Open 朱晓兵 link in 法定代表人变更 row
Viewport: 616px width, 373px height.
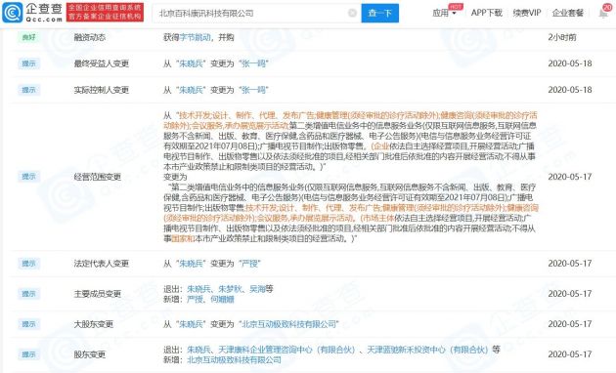click(191, 264)
